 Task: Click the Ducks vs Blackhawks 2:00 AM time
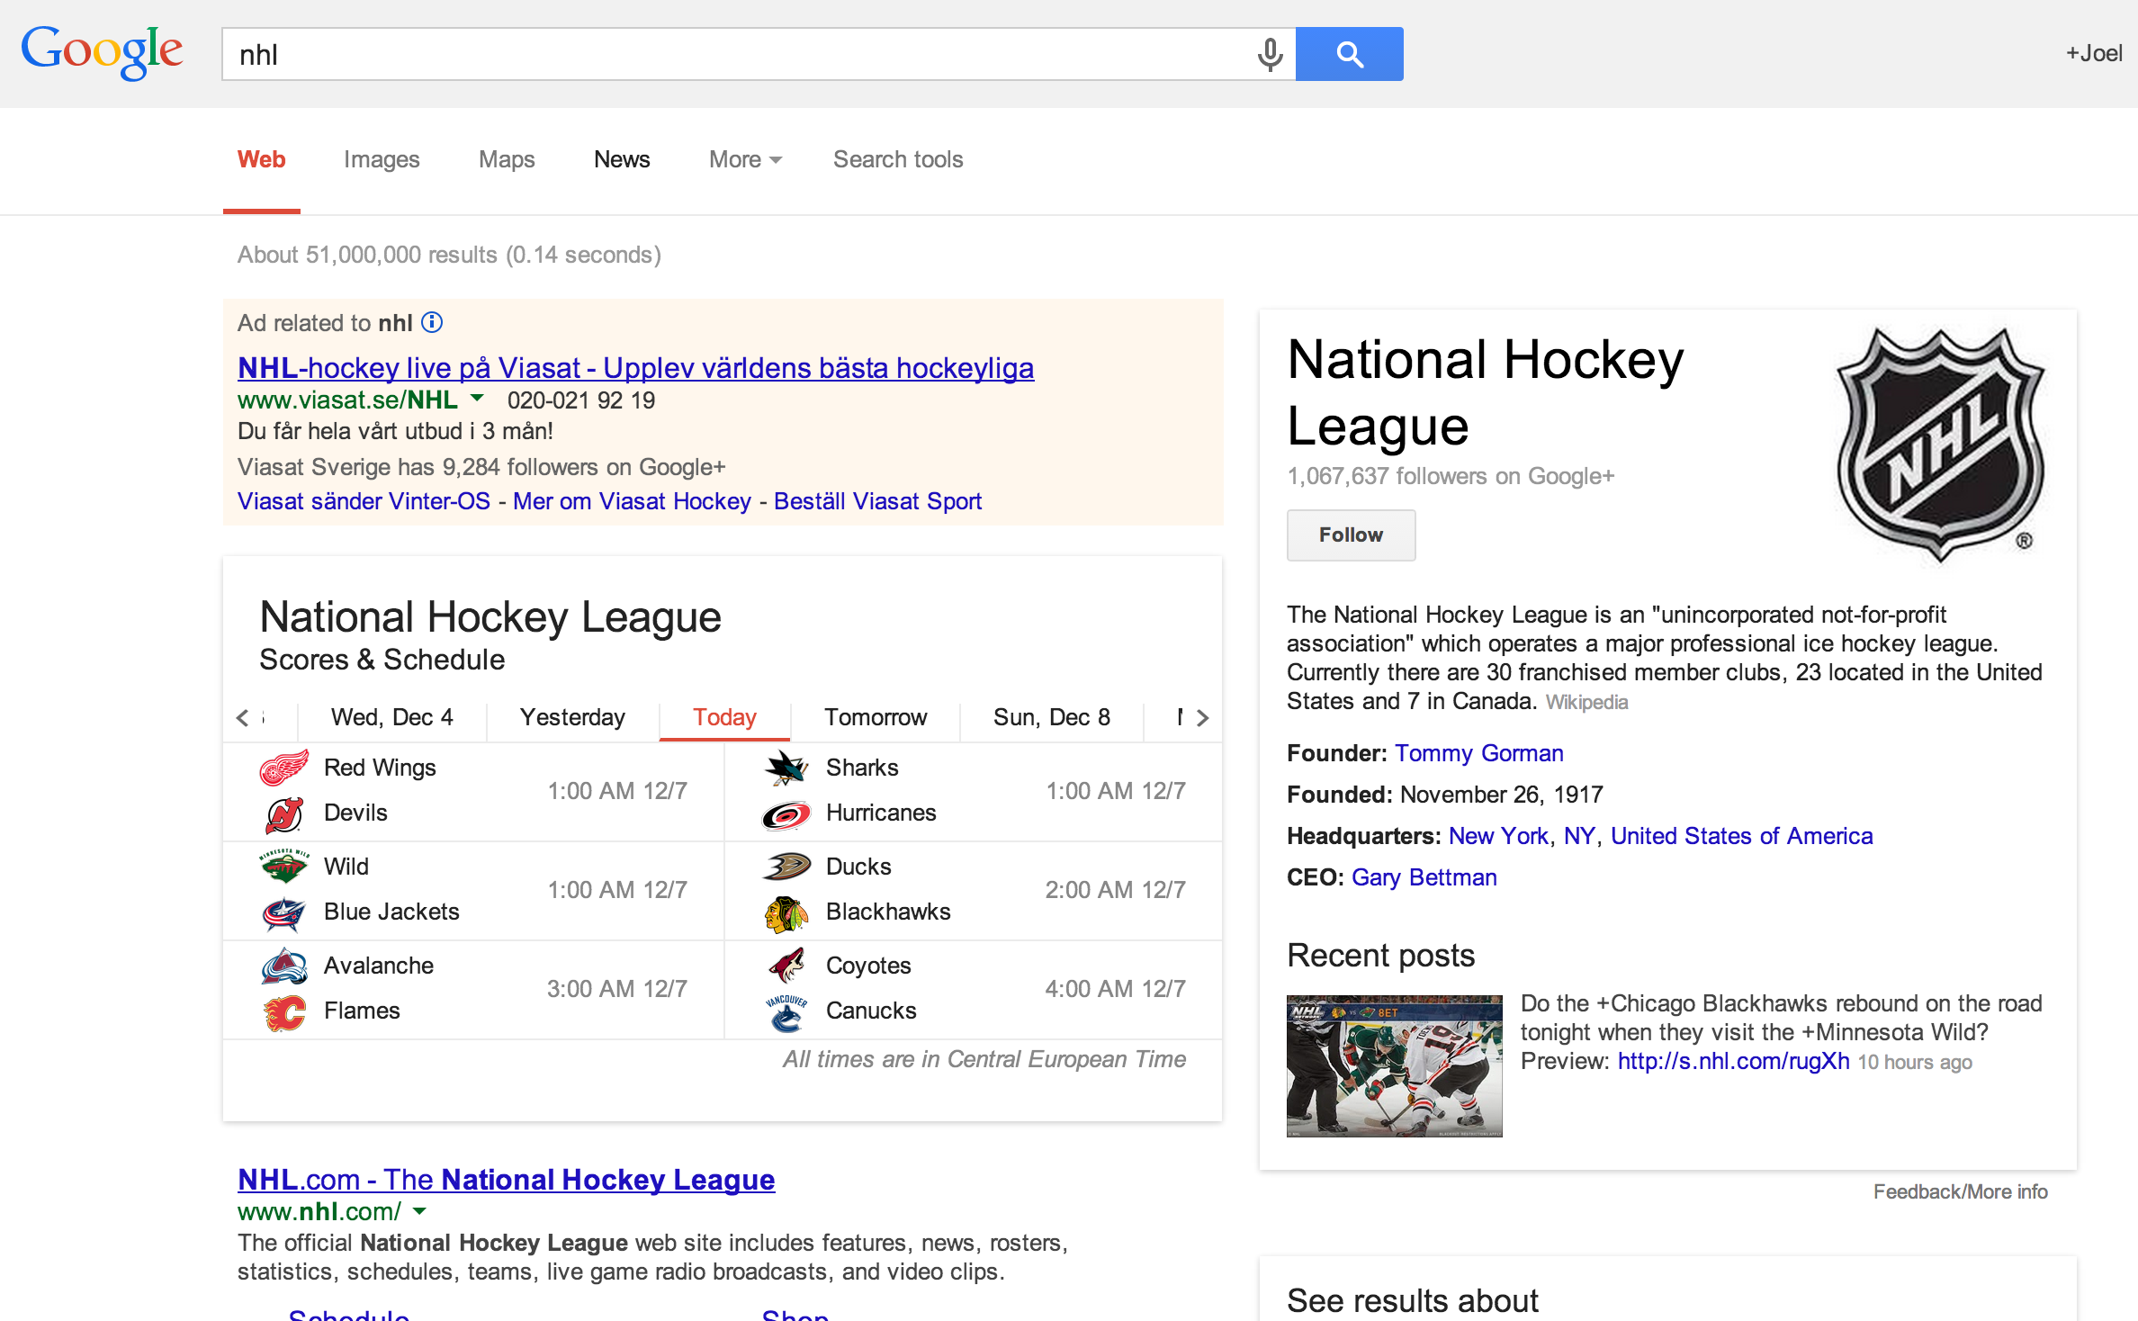(1115, 890)
